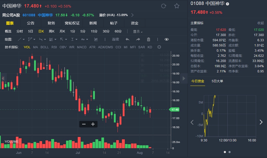Open the 新闻 news tab
Screen dimensions: 267x158
click(93, 23)
